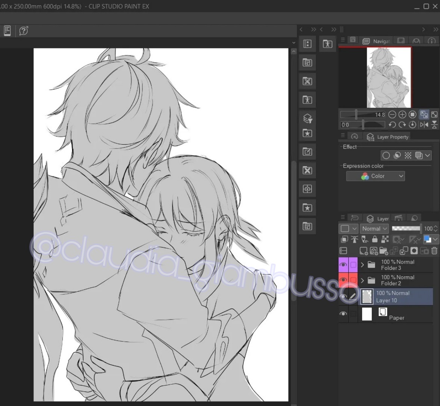Toggle Set as Draft Layer
Image resolution: width=440 pixels, height=406 pixels.
pyautogui.click(x=364, y=239)
